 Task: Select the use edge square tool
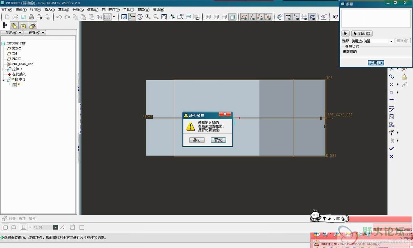point(391,92)
